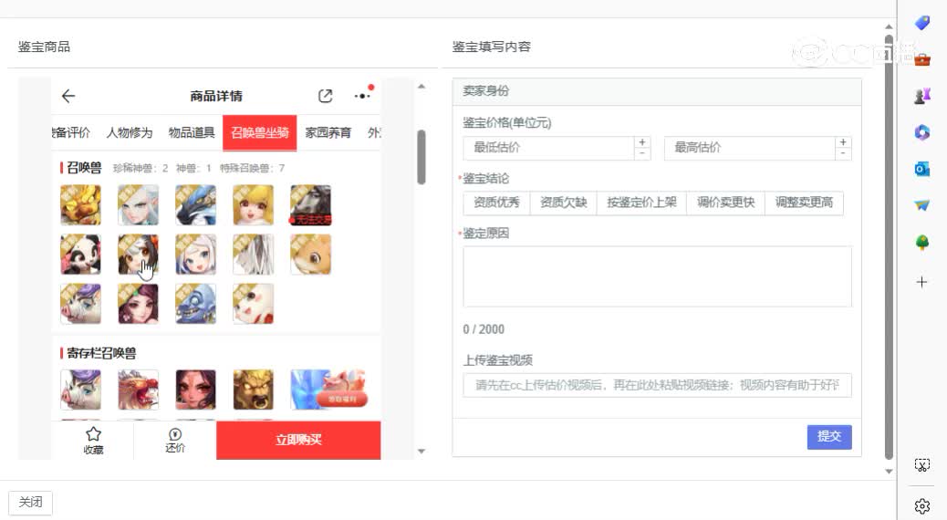The height and width of the screenshot is (520, 947).
Task: Open the red toolbox icon in browser sidebar
Action: pos(921,59)
